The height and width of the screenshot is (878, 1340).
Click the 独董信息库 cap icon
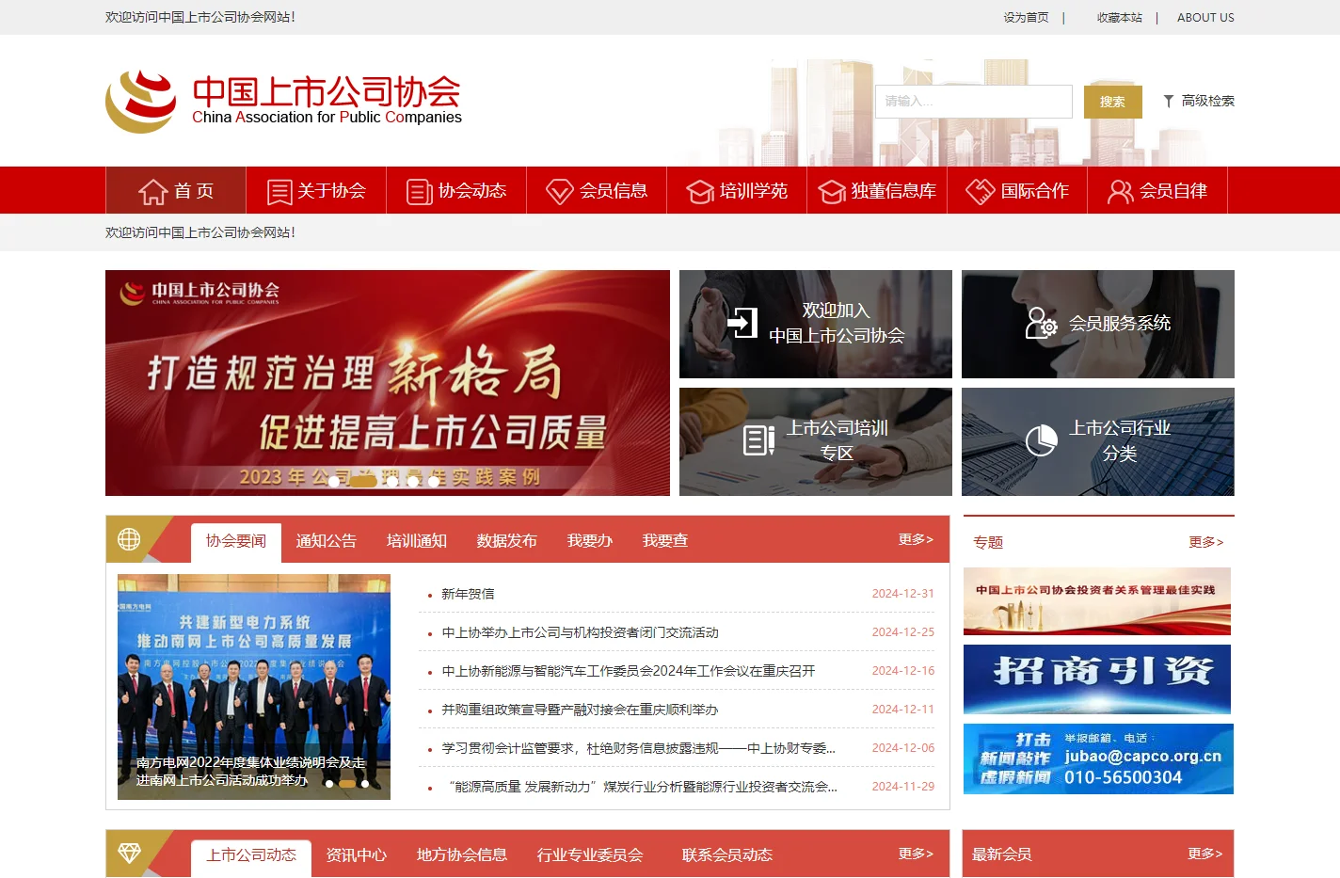(x=832, y=192)
